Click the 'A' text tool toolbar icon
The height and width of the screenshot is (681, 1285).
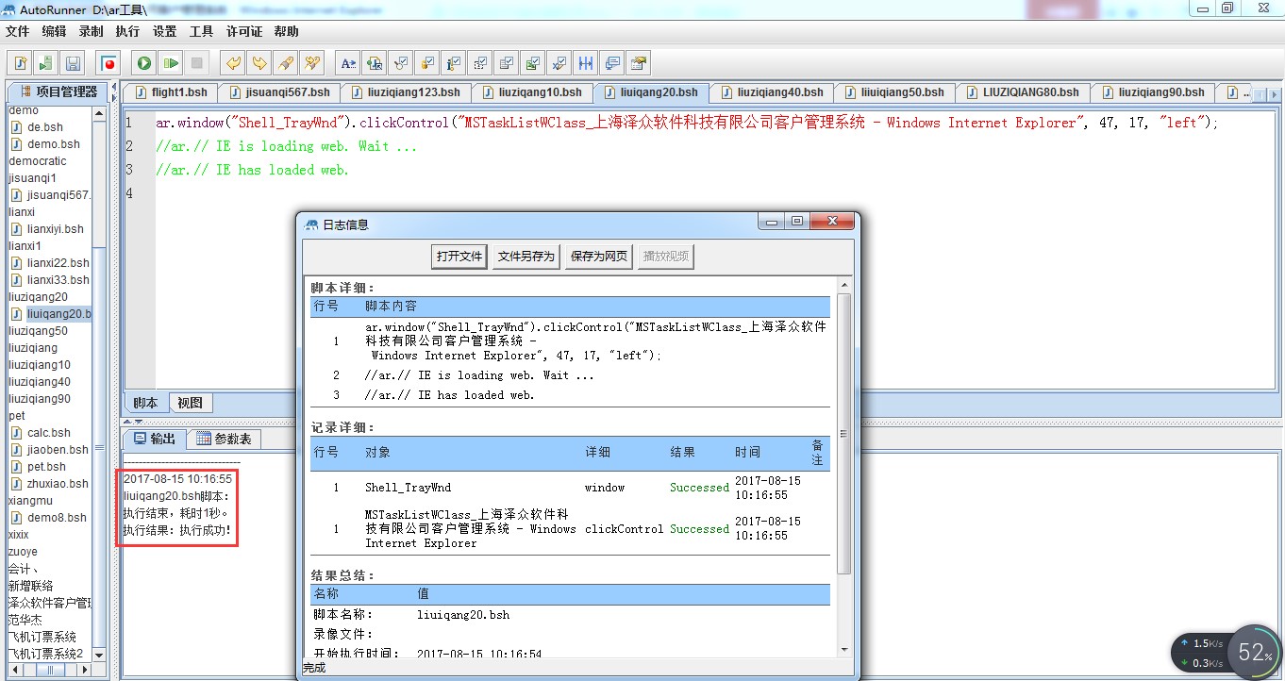click(x=348, y=63)
